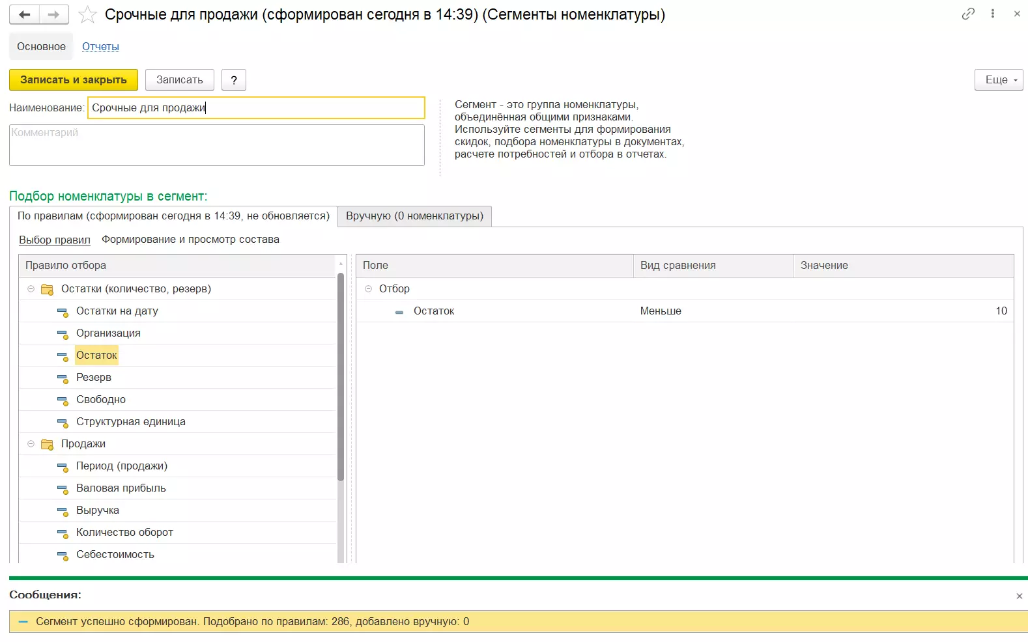The width and height of the screenshot is (1028, 642).
Task: Click the rule icon beside Свободно
Action: pos(63,400)
